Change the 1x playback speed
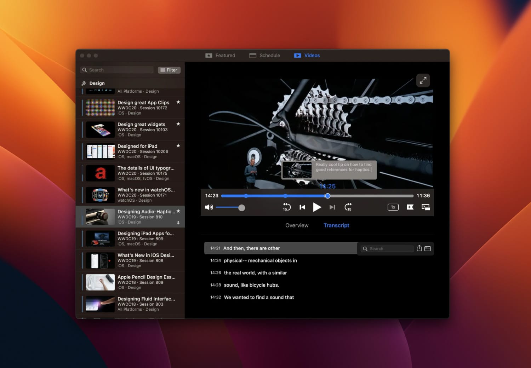 (x=393, y=207)
